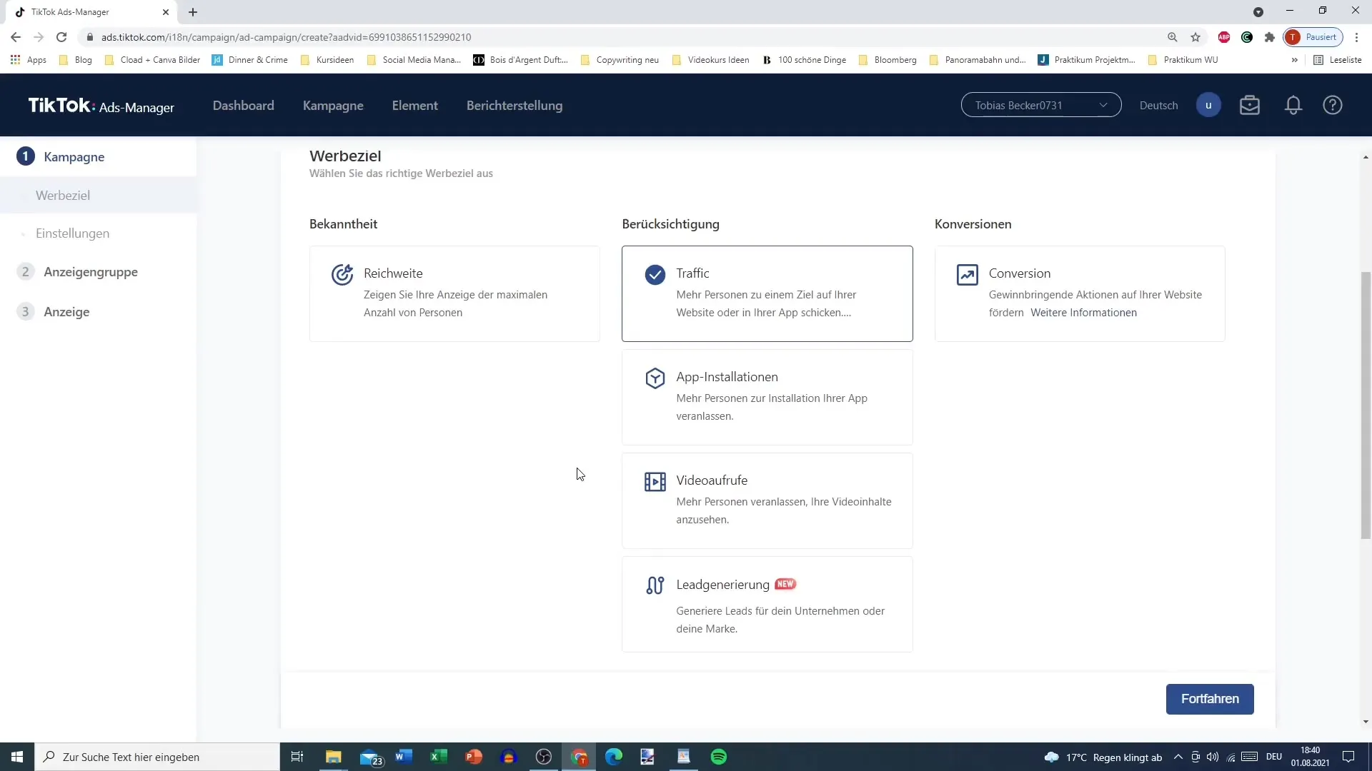Click the Videoaufrufe film icon

[655, 481]
